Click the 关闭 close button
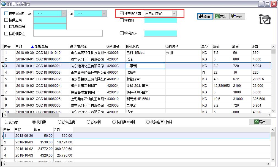The width and height of the screenshot is (278, 167). tap(237, 16)
